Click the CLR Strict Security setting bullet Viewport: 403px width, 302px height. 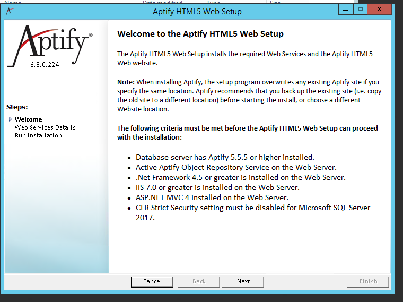point(253,212)
